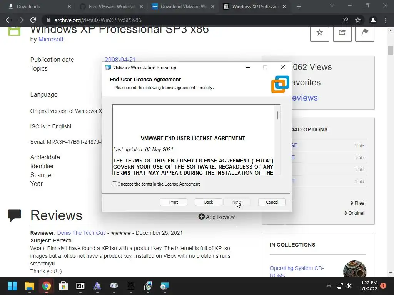Close the Downloads tab
394x295 pixels.
[69, 7]
